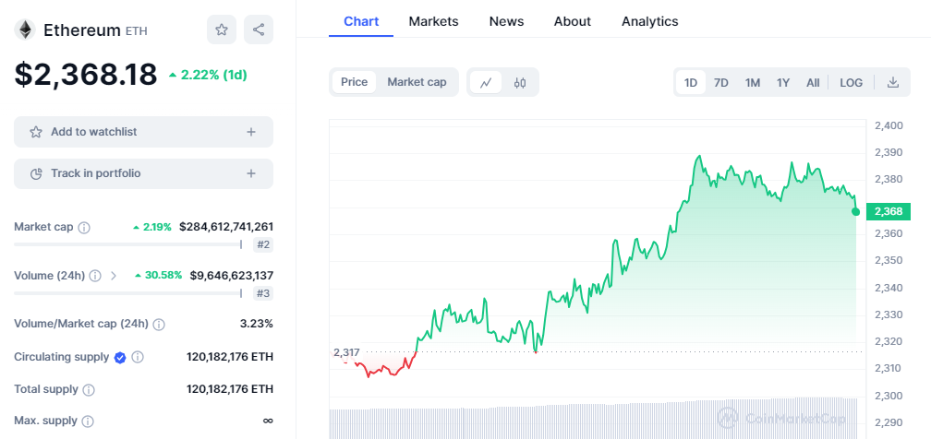931x439 pixels.
Task: Select the All time range
Action: point(813,82)
